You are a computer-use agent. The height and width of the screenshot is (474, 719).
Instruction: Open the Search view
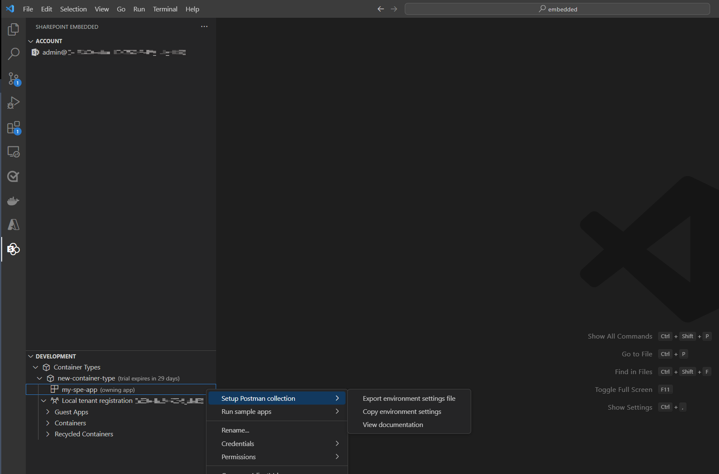(13, 53)
